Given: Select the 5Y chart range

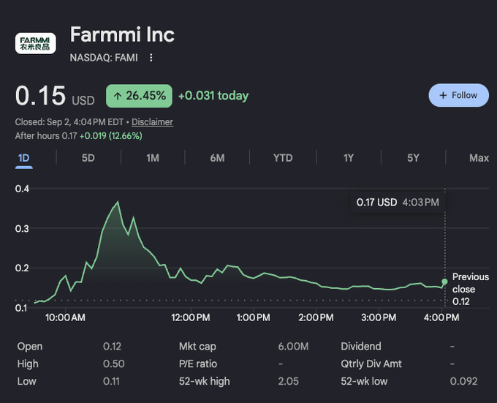Looking at the screenshot, I should (x=413, y=158).
